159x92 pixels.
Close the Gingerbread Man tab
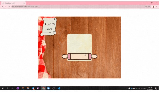coord(24,3)
